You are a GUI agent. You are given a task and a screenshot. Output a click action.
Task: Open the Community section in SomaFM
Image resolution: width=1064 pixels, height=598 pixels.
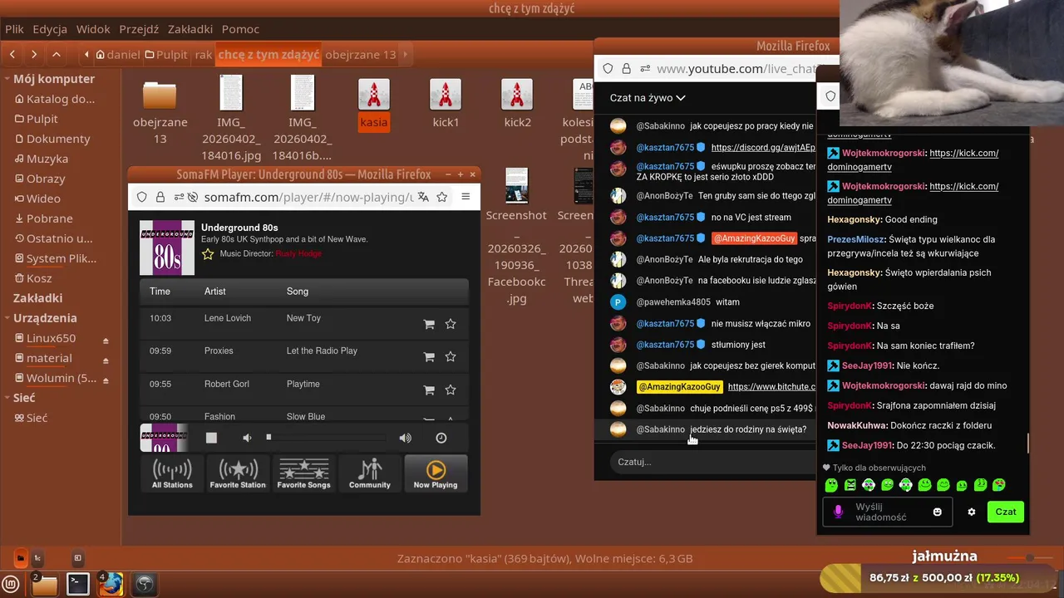click(x=369, y=473)
